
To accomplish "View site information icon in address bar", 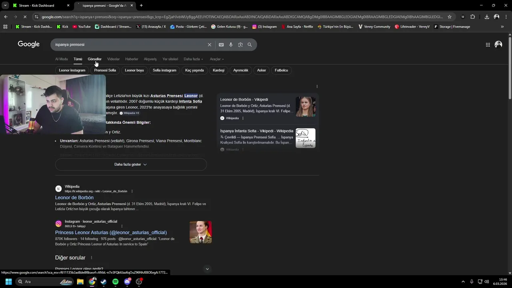I will (x=36, y=17).
